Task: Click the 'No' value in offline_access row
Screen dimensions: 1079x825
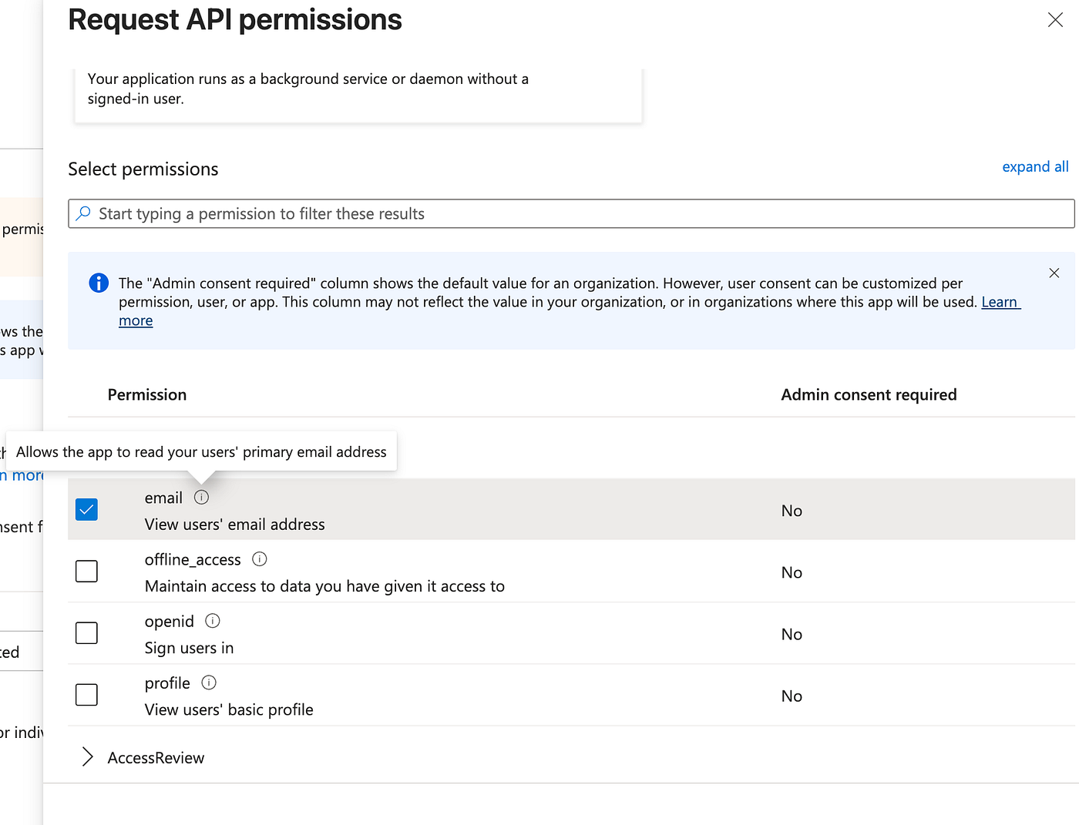Action: pos(792,572)
